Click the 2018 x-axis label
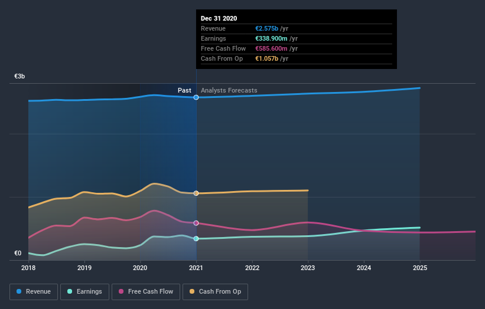Image resolution: width=485 pixels, height=309 pixels. coord(28,268)
